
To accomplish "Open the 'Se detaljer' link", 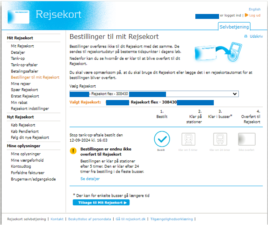I will 90,179.
